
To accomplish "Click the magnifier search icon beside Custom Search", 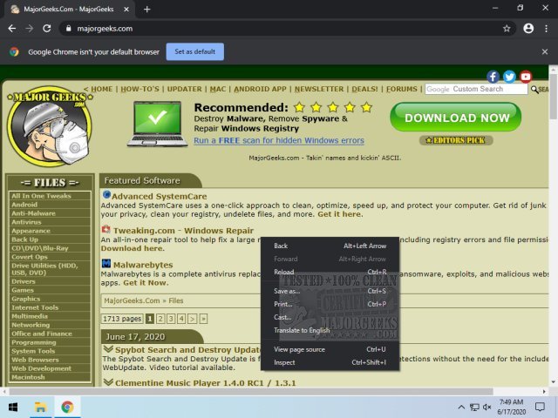I will click(534, 89).
